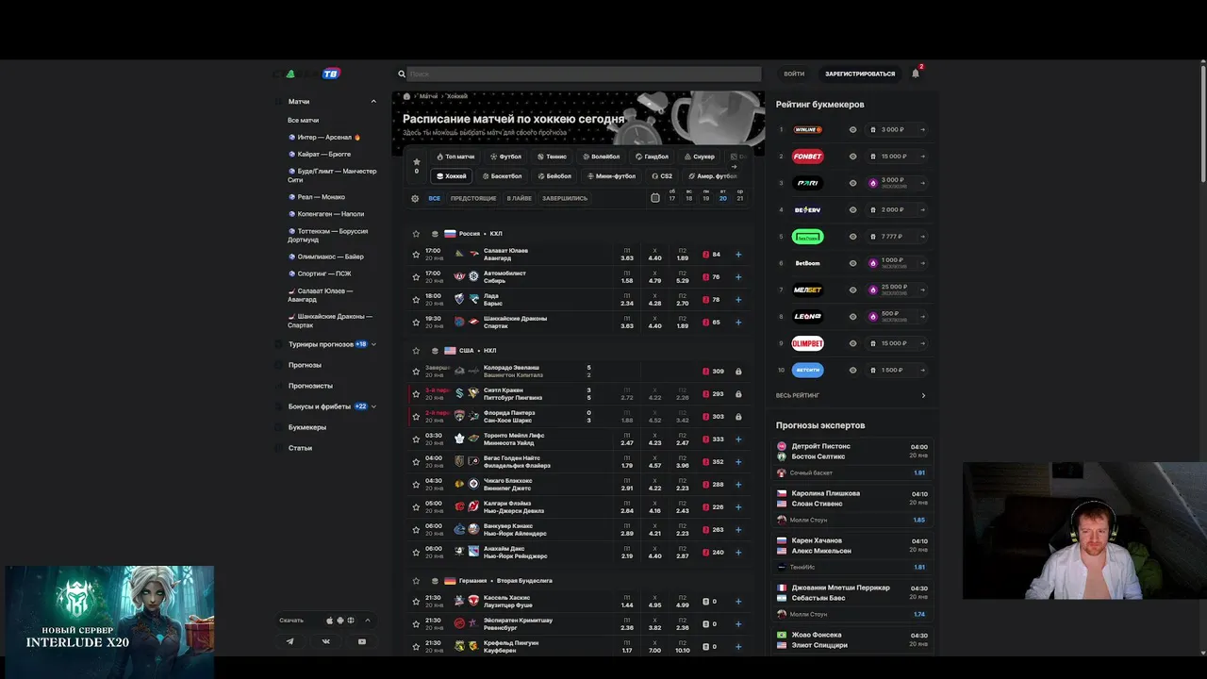The height and width of the screenshot is (679, 1207).
Task: Switch to Завершились filter tab
Action: [x=565, y=198]
